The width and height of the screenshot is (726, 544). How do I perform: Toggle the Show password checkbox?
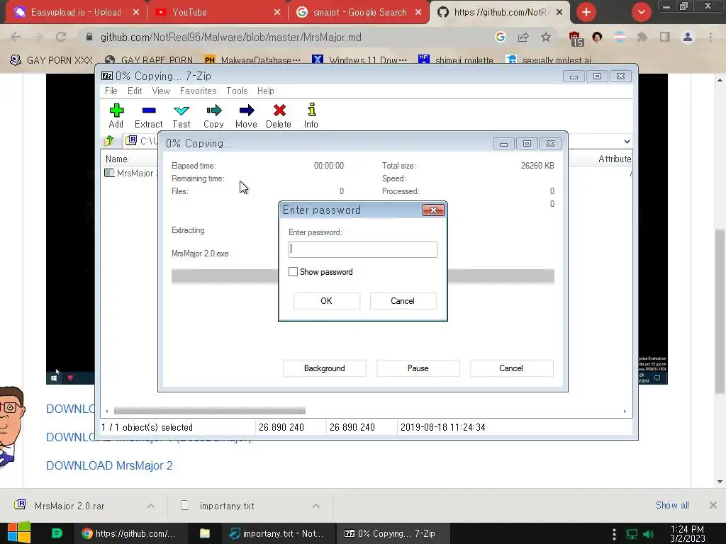tap(293, 271)
